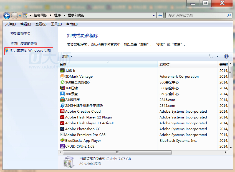The image size is (235, 172).
Task: Select the CPUID CPU-Z 1.68 icon
Action: [62, 146]
